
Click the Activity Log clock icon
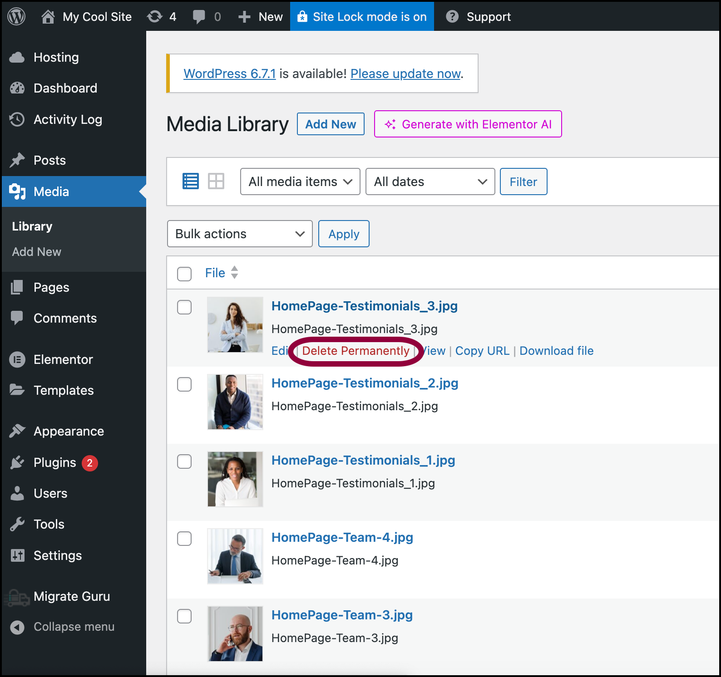click(17, 119)
